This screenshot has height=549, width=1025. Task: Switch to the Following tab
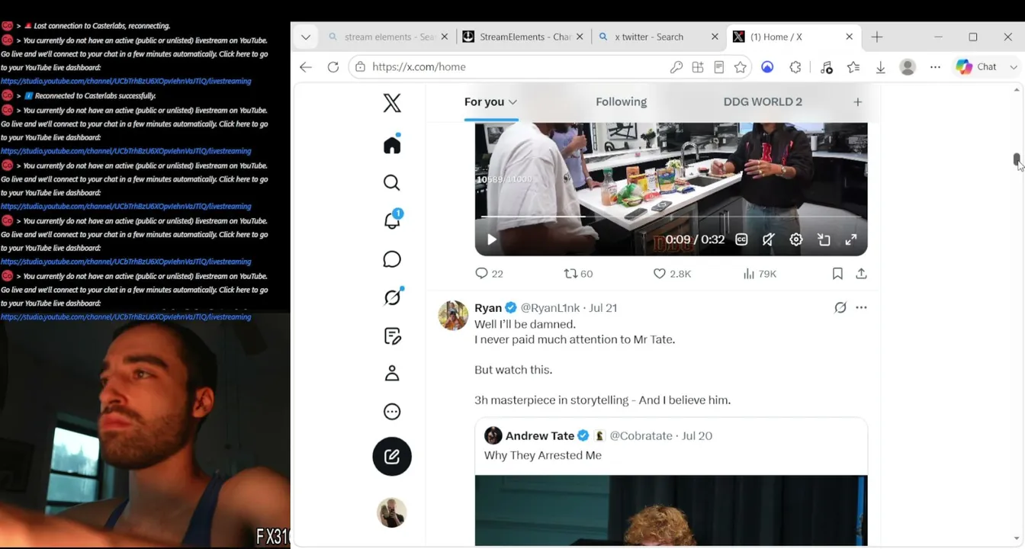pos(621,102)
